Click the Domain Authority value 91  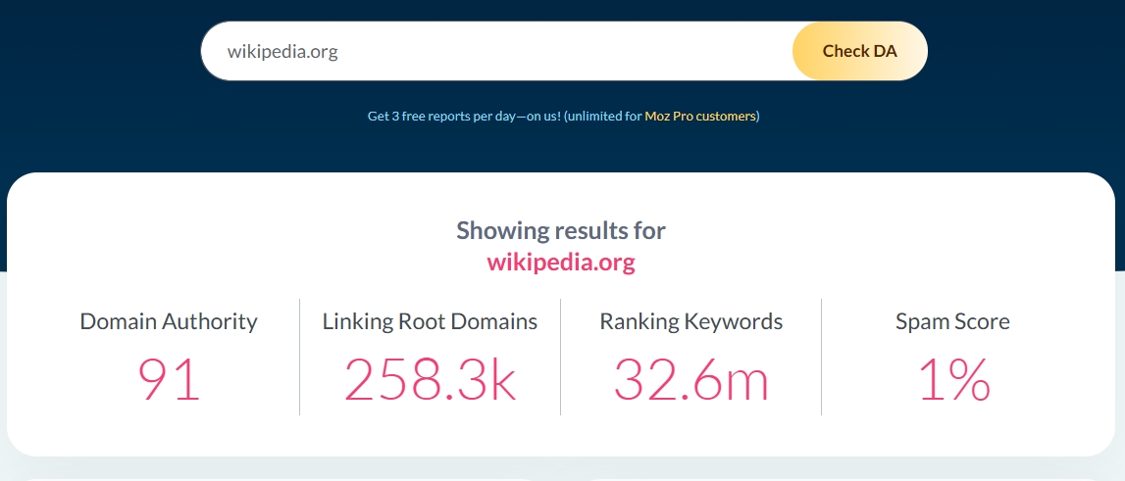[x=169, y=380]
